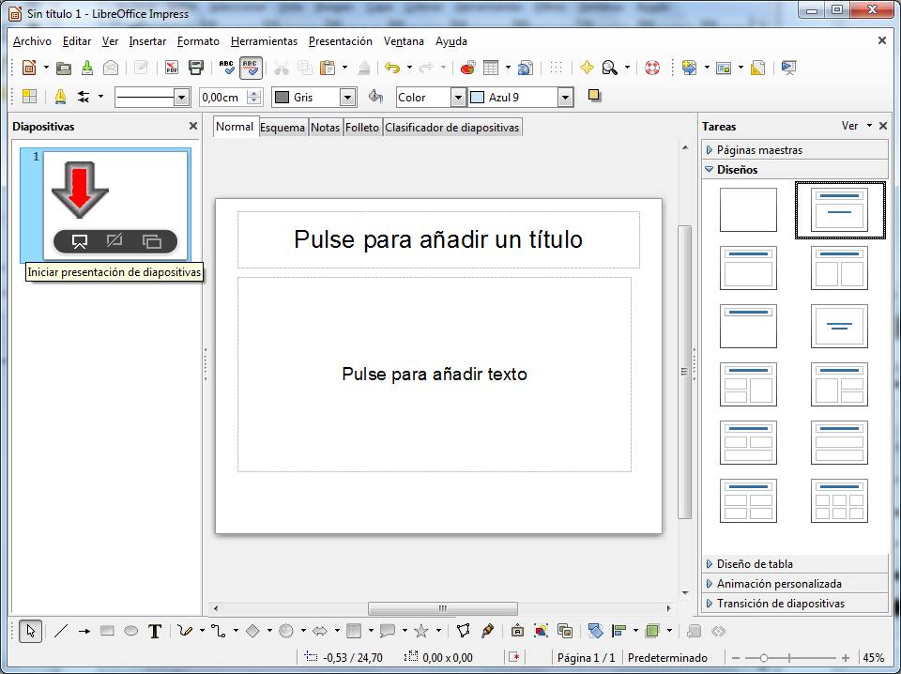Open the Azul 9 fill color dropdown
Screen dimensions: 901x674
(x=565, y=97)
